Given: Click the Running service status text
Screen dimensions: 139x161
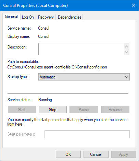Looking at the screenshot, I should point(45,100).
